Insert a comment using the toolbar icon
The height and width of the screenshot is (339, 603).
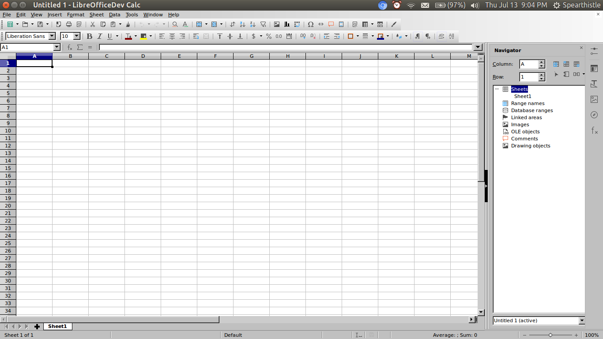[331, 24]
